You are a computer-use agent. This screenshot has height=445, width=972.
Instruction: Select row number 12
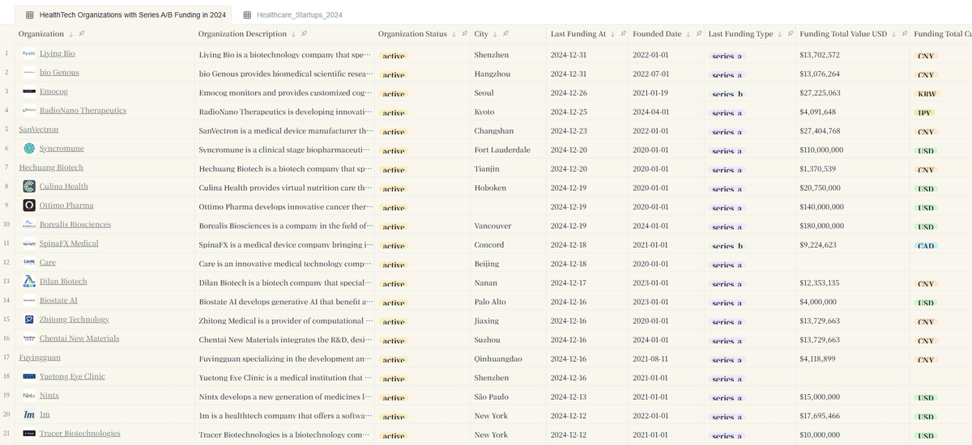6,262
